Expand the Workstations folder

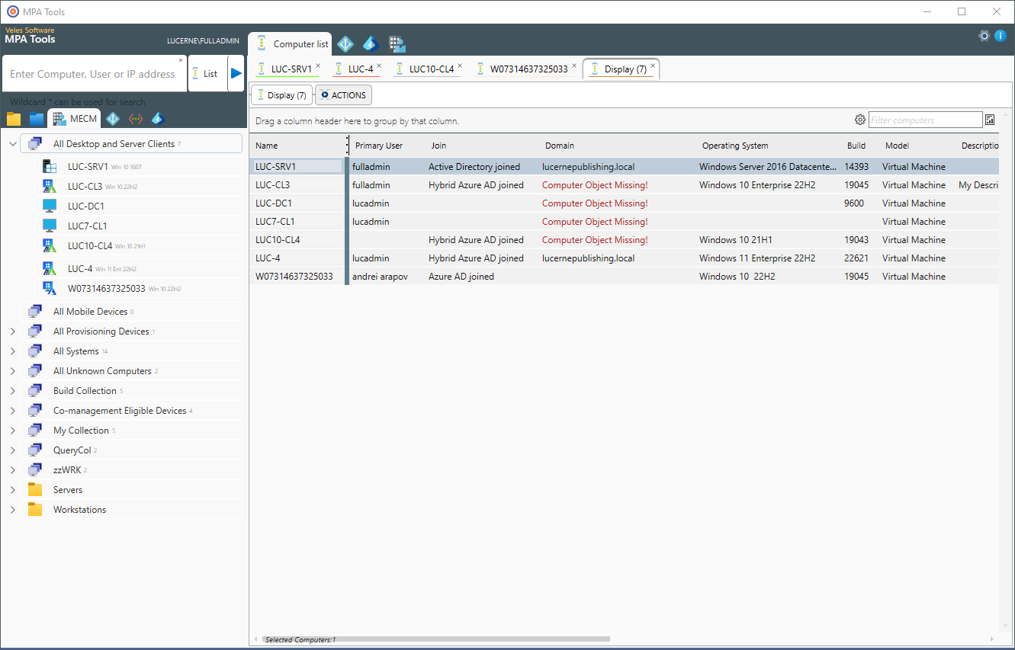click(12, 510)
